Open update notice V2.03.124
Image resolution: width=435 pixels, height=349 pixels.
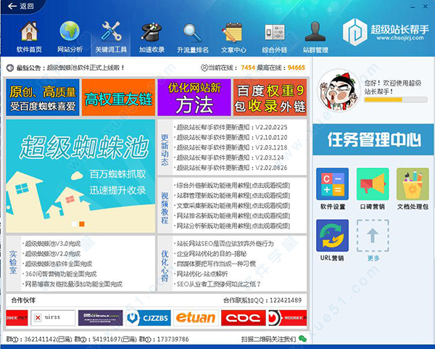pyautogui.click(x=231, y=157)
